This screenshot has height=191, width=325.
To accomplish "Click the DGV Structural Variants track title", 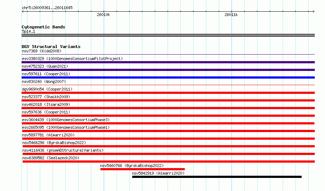I will pyautogui.click(x=51, y=47).
